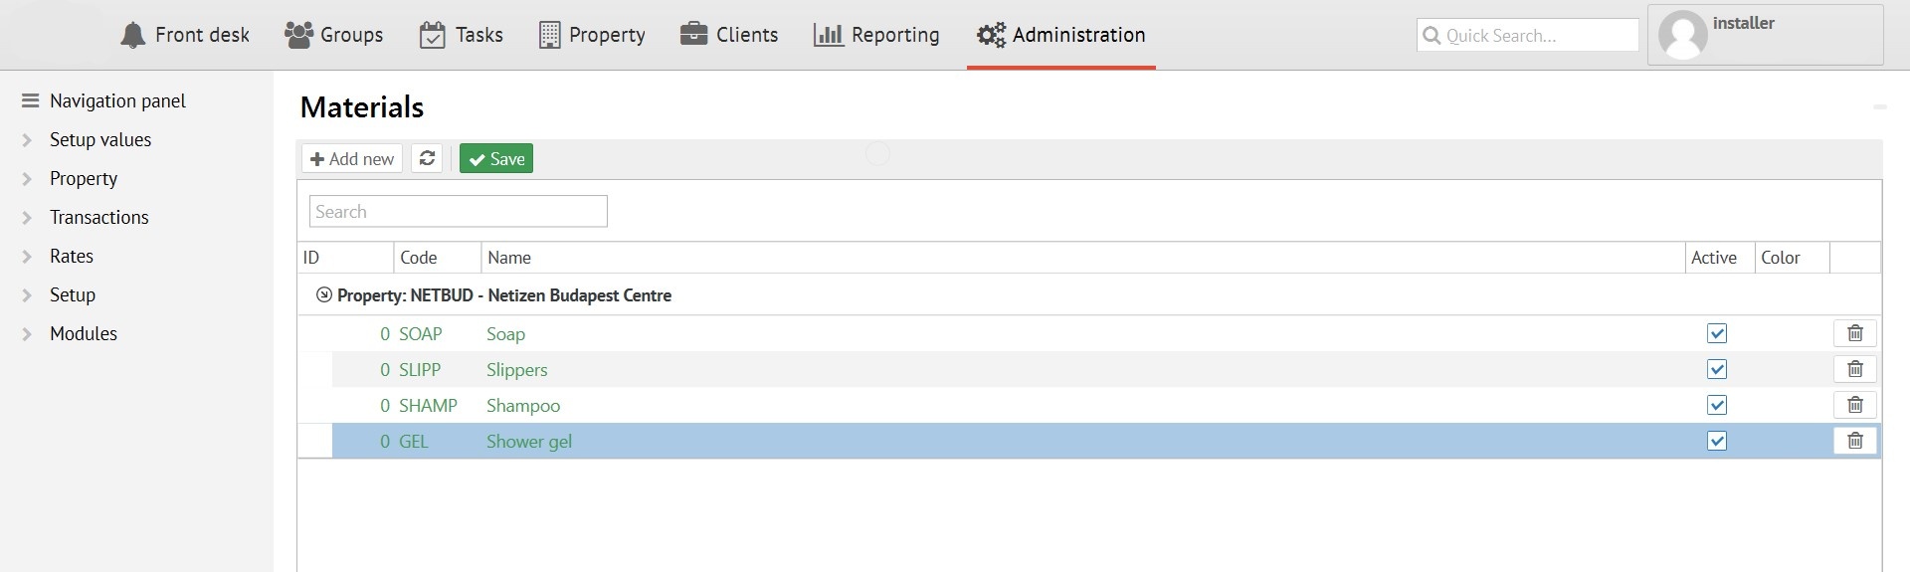Delete the Soap material row
The width and height of the screenshot is (1910, 572).
[x=1855, y=333]
